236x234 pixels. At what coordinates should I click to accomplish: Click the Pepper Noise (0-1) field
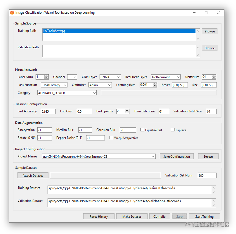[x=96, y=138]
